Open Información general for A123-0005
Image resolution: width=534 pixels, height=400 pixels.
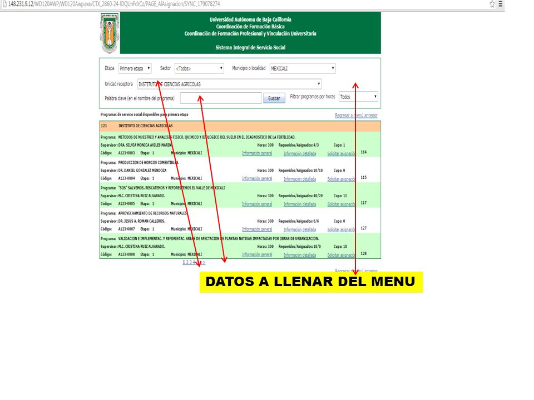[x=257, y=204]
